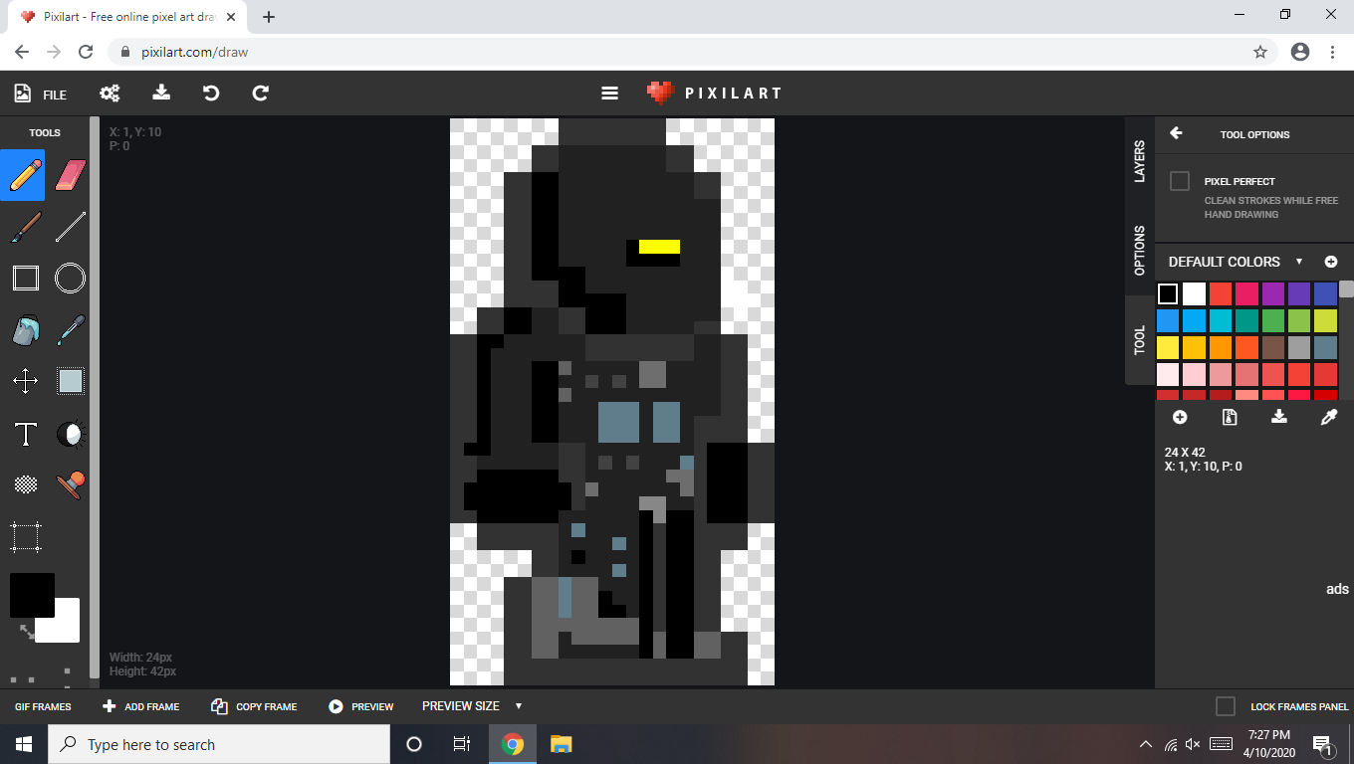This screenshot has width=1354, height=764.
Task: Open the notification center
Action: 1323,744
